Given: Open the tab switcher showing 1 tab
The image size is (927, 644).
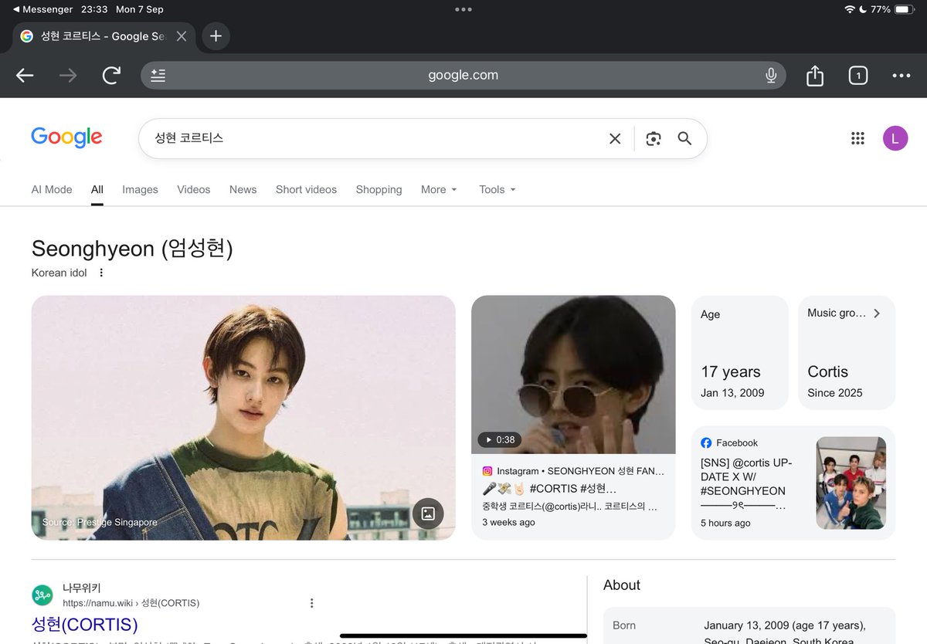Looking at the screenshot, I should tap(858, 75).
